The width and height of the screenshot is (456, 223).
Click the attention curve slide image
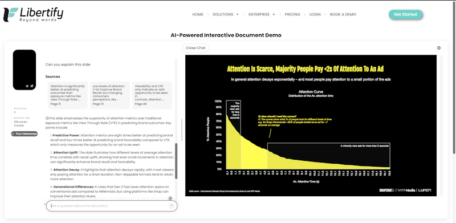click(x=311, y=125)
